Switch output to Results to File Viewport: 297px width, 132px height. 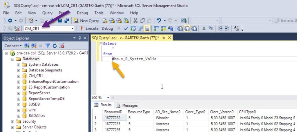[194, 29]
